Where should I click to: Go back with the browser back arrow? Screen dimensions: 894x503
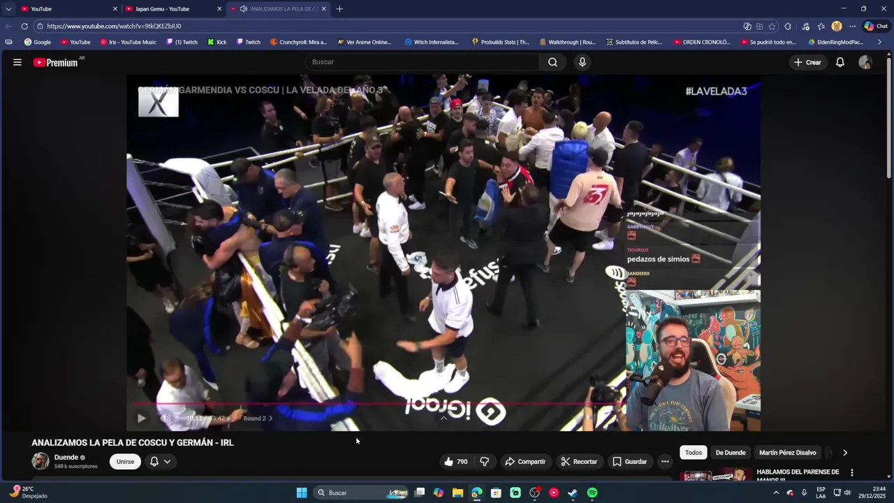tap(8, 26)
